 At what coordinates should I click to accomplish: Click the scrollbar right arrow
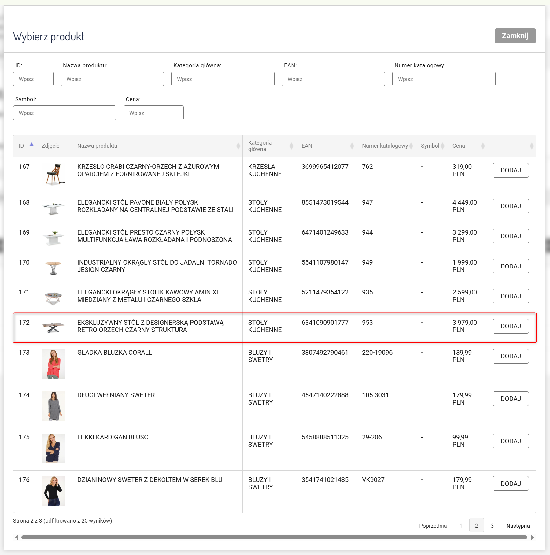532,537
